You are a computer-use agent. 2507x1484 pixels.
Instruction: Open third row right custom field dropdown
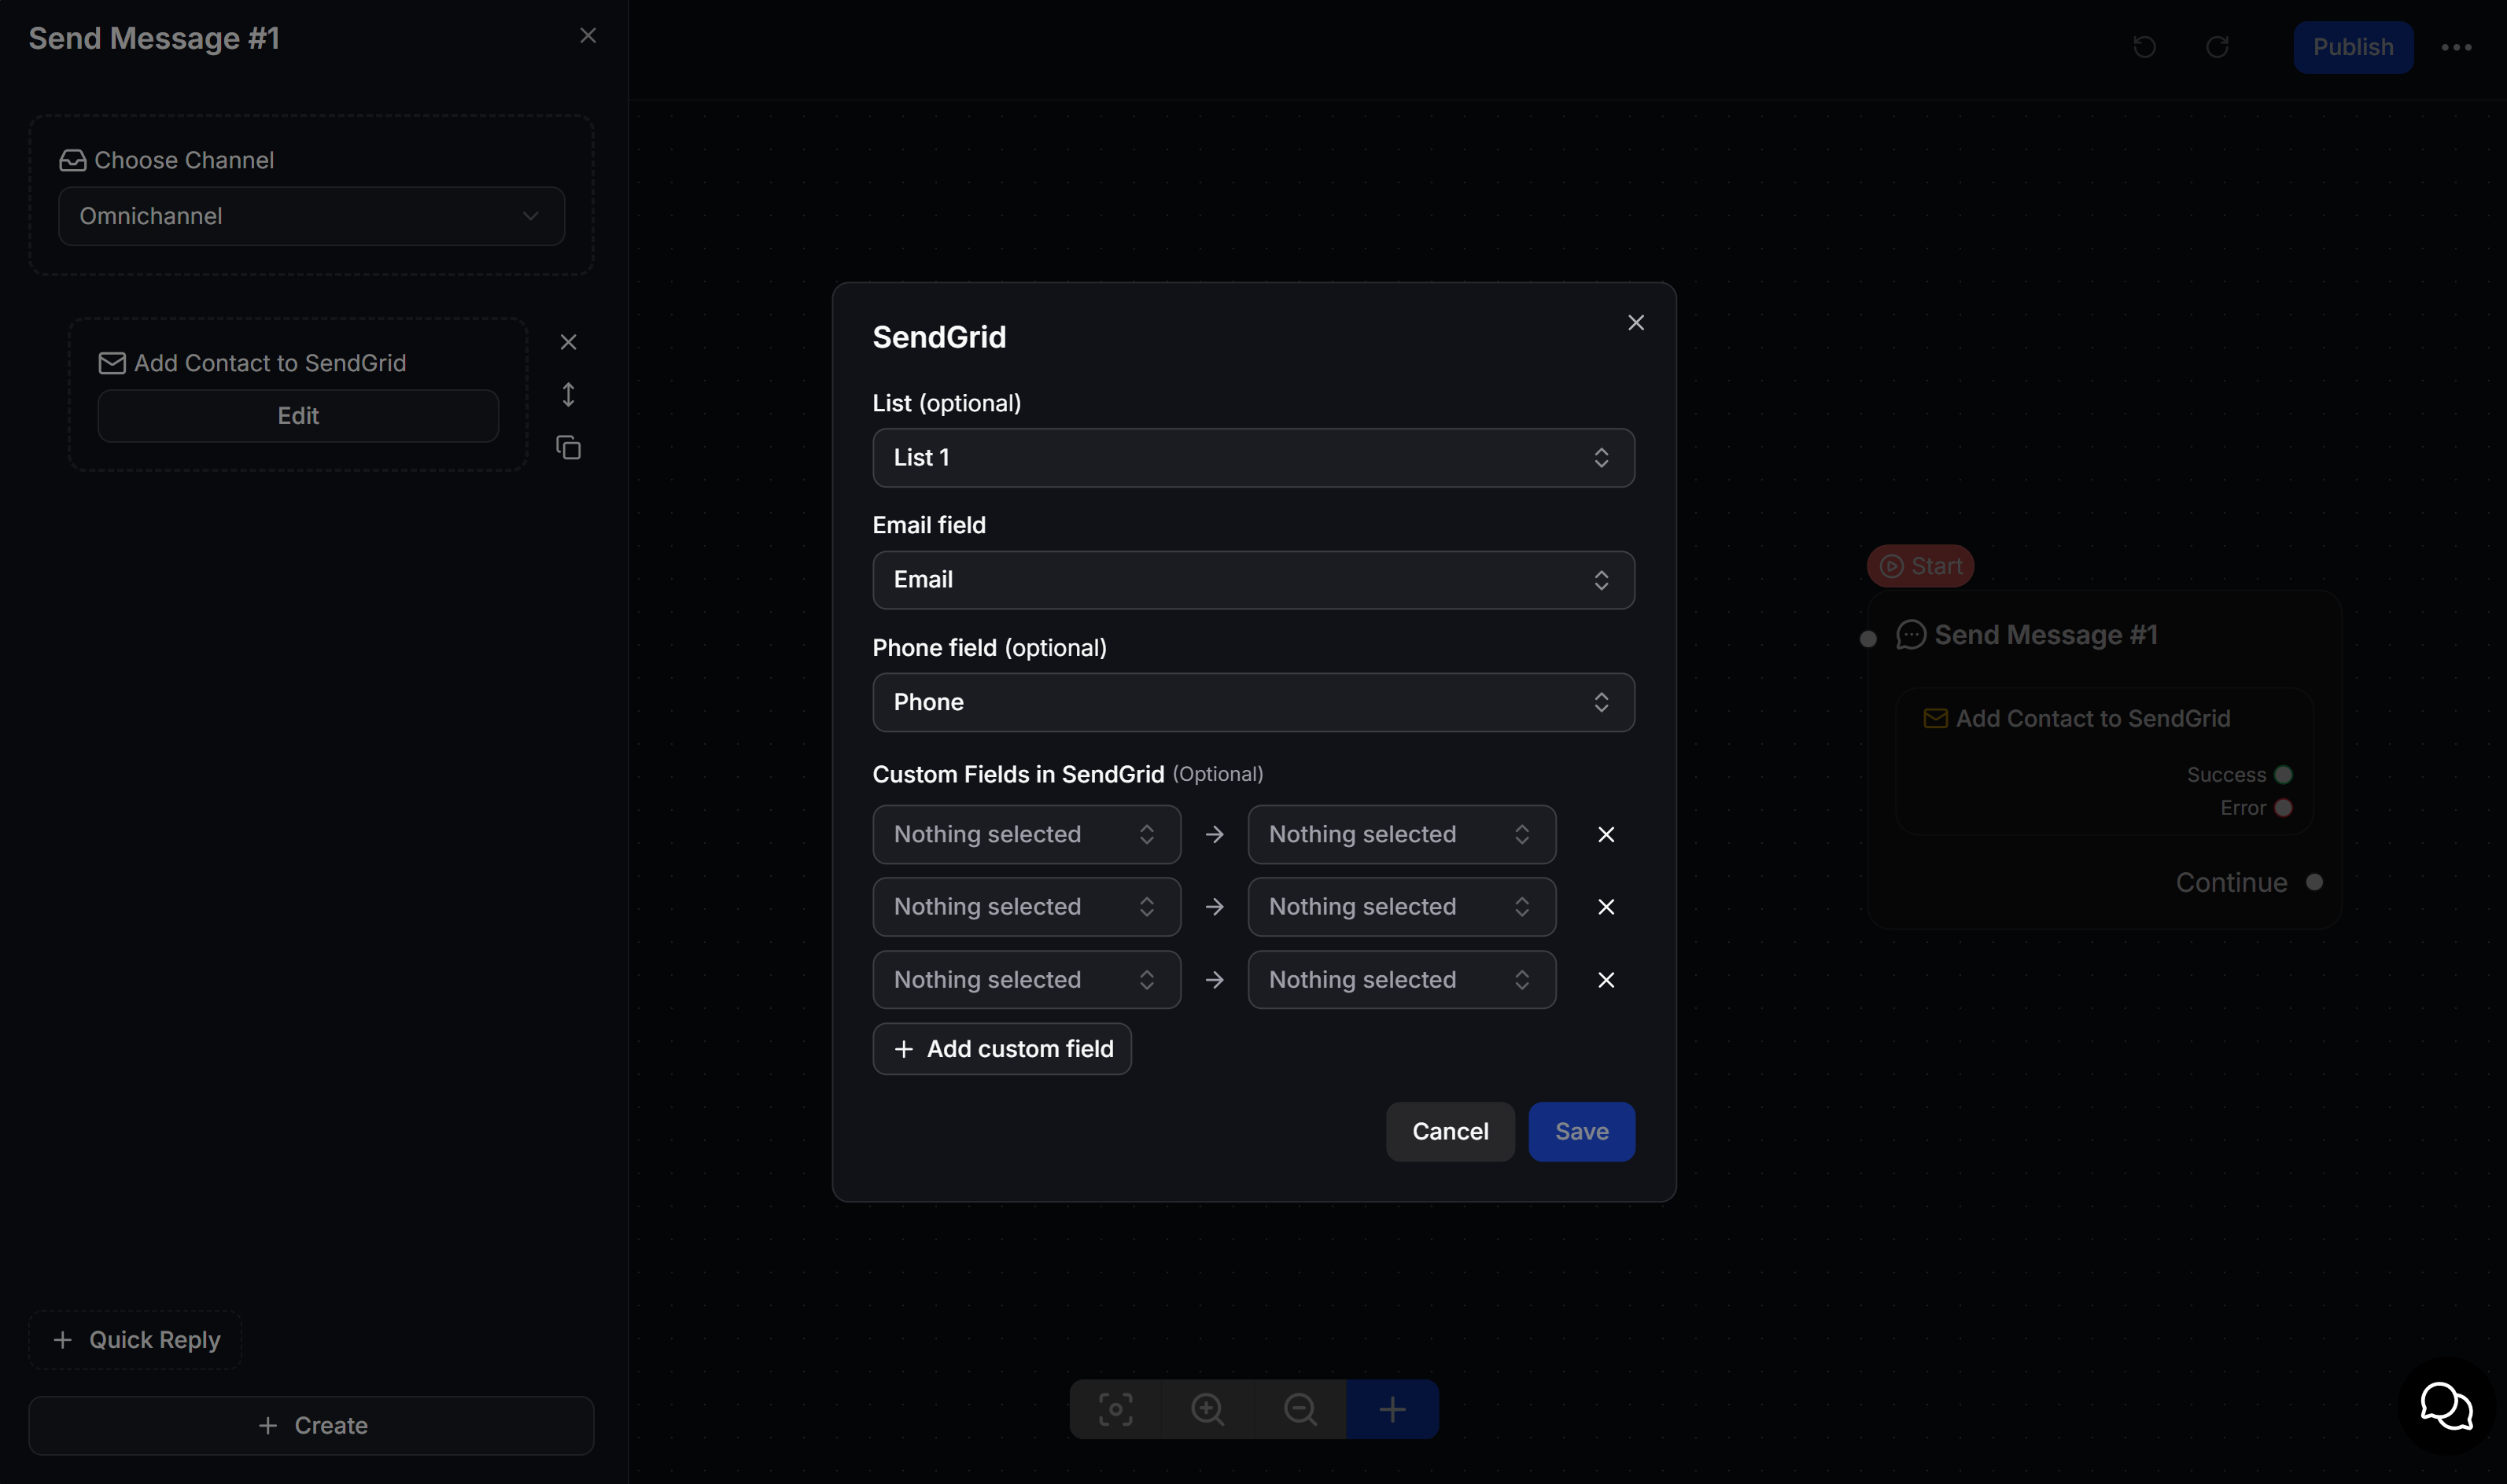[x=1401, y=980]
